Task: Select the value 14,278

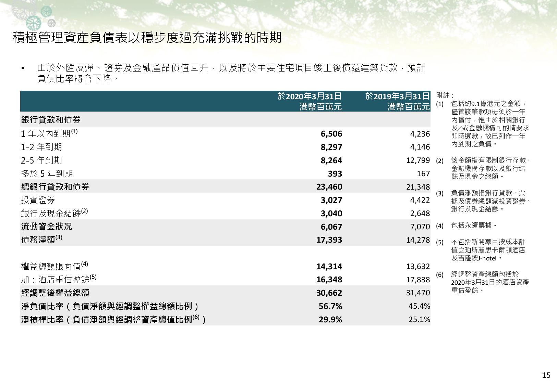Action: (418, 240)
